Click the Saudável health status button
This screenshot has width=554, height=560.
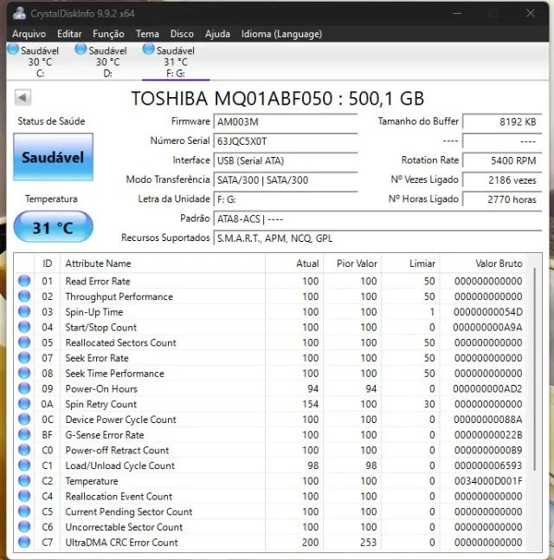click(x=53, y=157)
